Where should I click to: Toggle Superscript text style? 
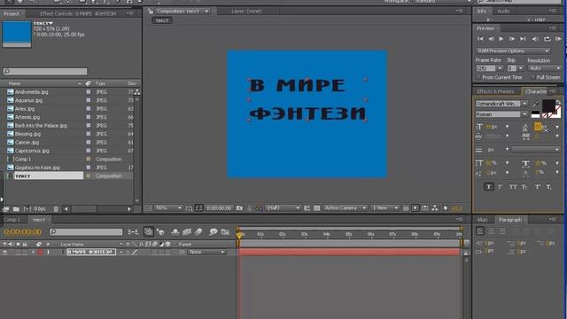point(538,187)
